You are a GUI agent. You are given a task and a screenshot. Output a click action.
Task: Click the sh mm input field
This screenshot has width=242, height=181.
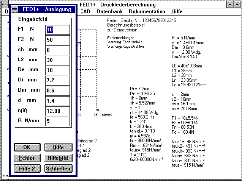click(57, 50)
